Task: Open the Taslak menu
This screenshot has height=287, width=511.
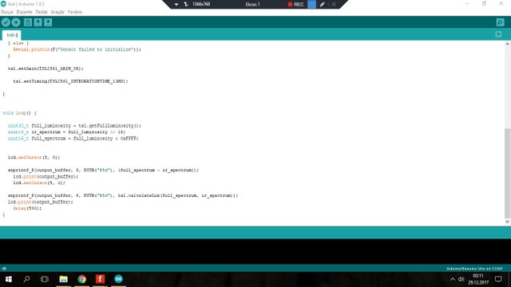Action: pyautogui.click(x=42, y=12)
